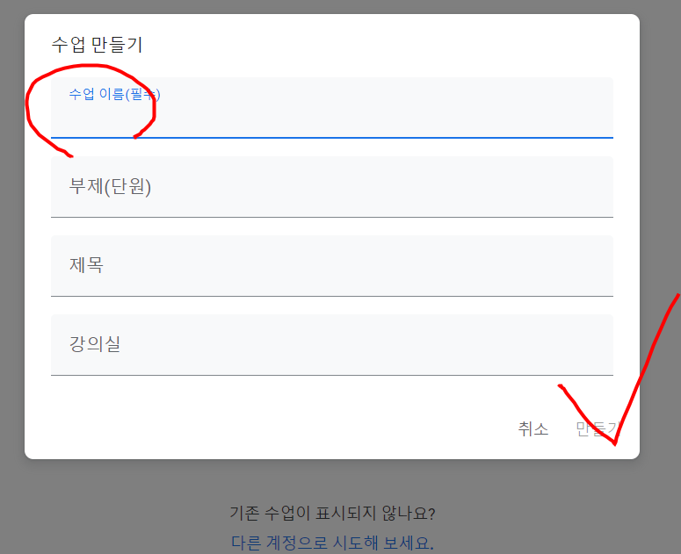Focus the 수업 이름(필수) text field
The height and width of the screenshot is (554, 681).
tap(332, 108)
